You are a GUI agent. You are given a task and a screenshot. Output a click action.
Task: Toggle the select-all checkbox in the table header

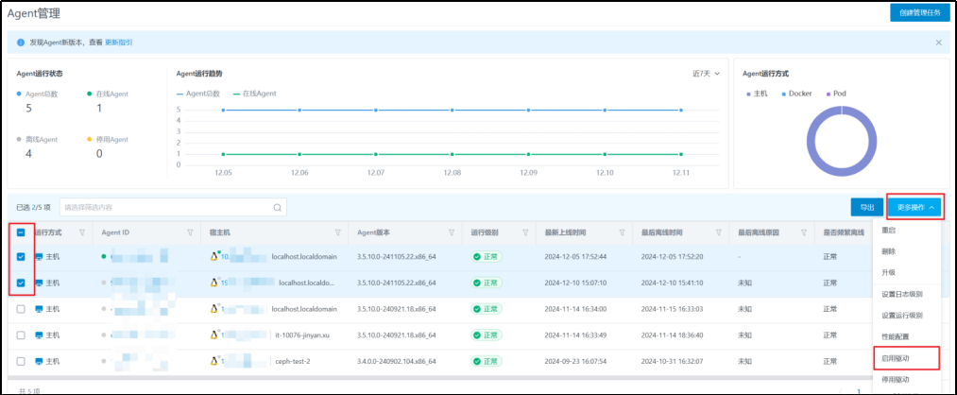point(21,232)
